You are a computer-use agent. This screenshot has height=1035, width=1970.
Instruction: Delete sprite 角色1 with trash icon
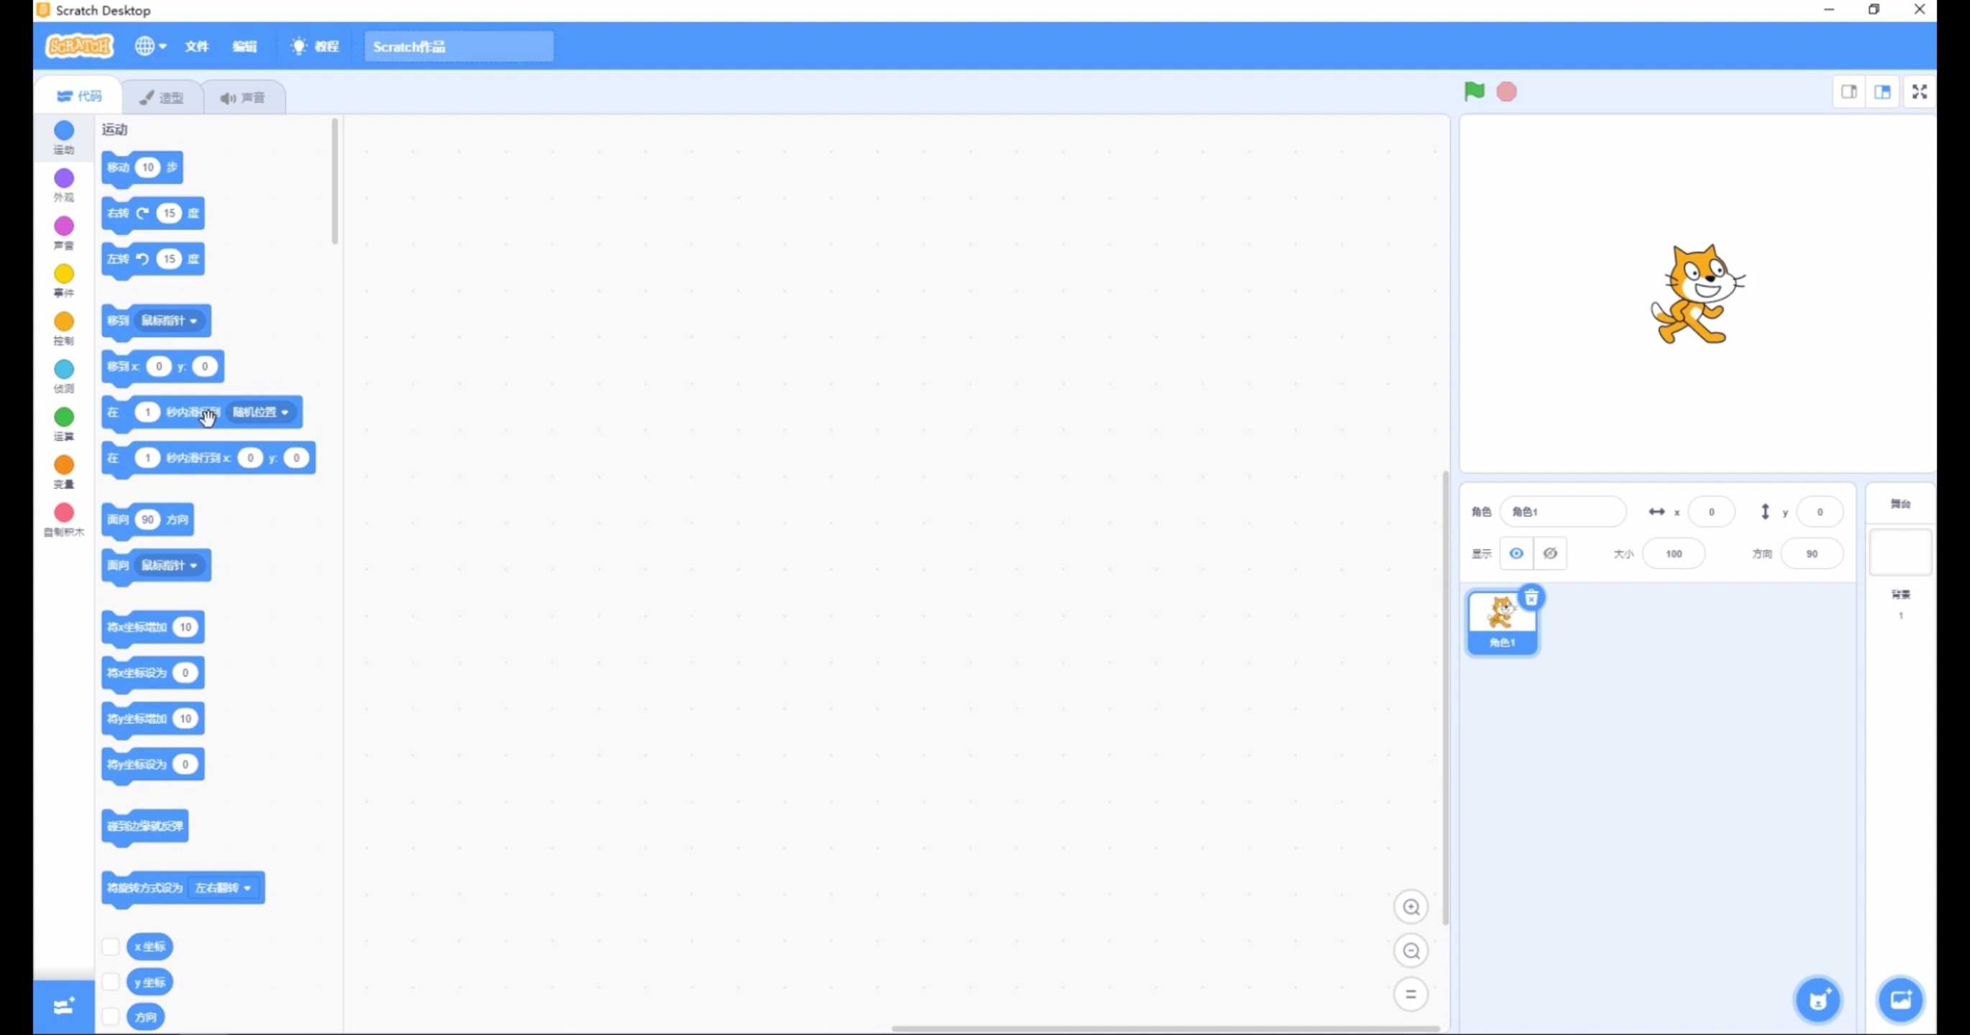[1531, 598]
